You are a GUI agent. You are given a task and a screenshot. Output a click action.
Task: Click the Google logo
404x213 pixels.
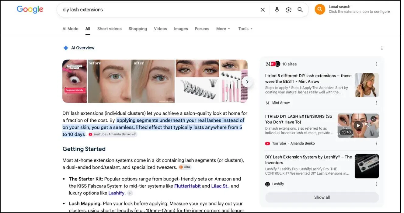pyautogui.click(x=30, y=9)
